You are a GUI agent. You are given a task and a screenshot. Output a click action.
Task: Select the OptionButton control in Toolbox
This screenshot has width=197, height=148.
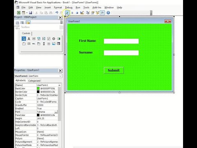pos(54,39)
